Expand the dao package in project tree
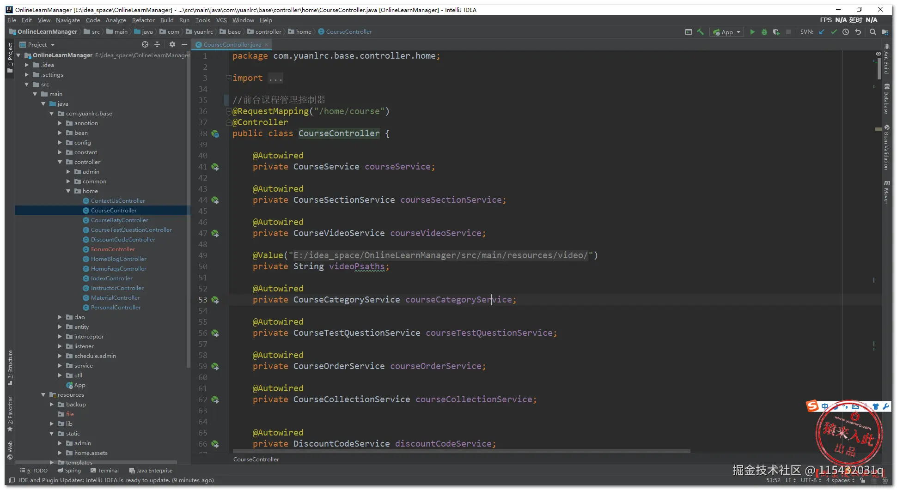897x490 pixels. [60, 317]
